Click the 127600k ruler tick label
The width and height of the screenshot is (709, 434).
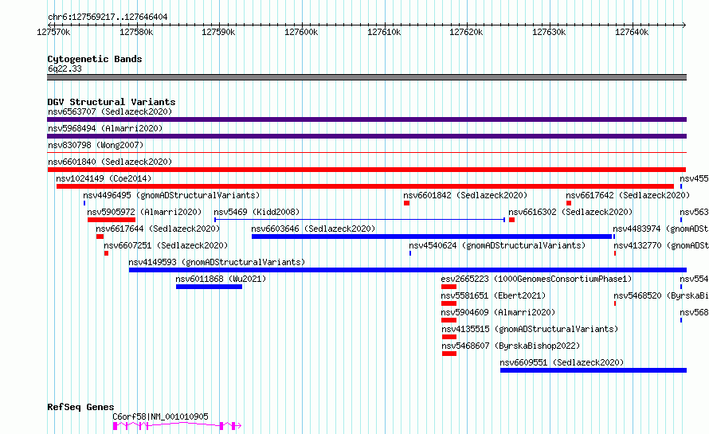click(x=301, y=32)
